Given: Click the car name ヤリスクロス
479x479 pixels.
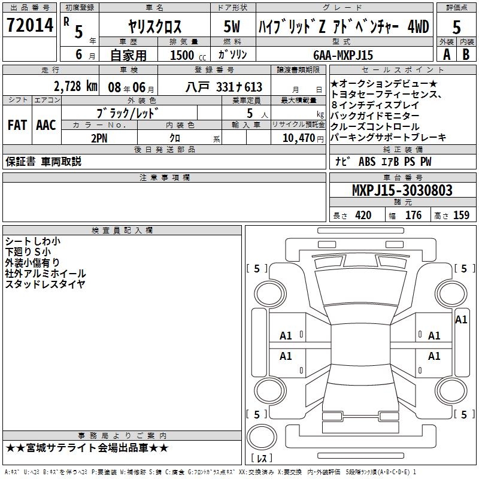Looking at the screenshot, I should point(156,27).
